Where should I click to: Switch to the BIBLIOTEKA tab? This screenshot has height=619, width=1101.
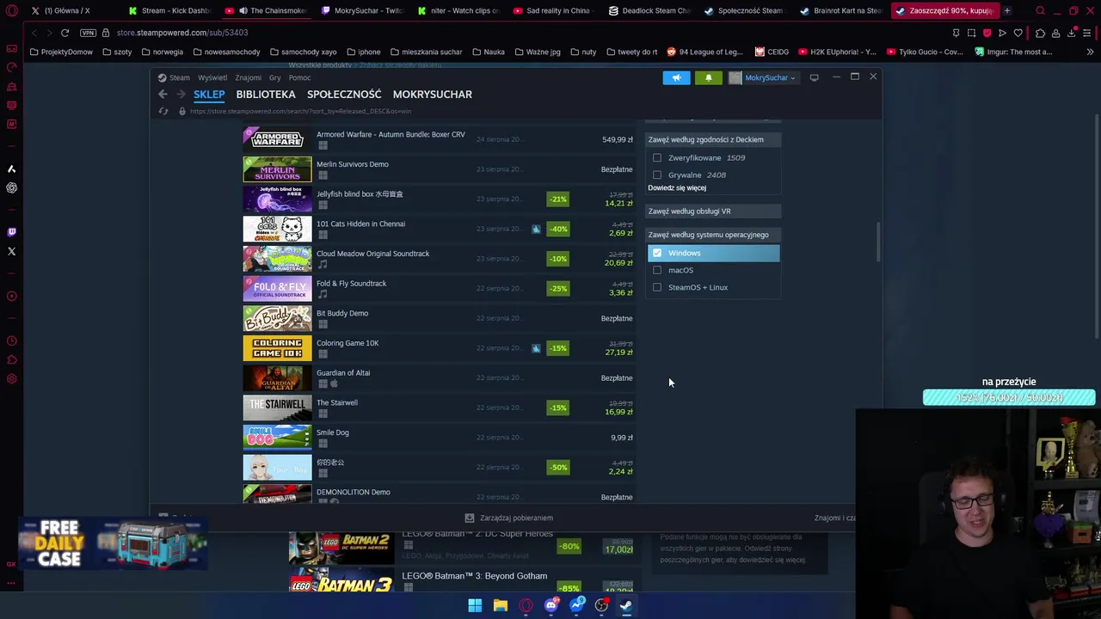pos(266,94)
